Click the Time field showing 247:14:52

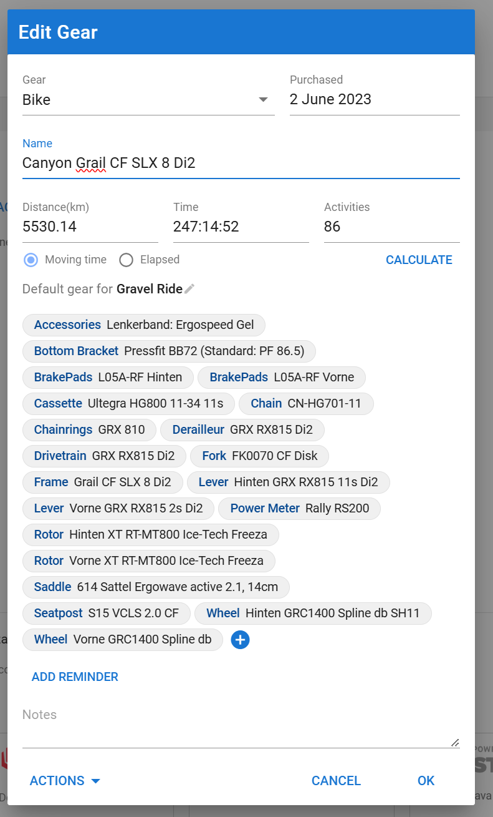click(241, 227)
